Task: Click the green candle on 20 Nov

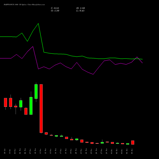Action: pos(77,139)
